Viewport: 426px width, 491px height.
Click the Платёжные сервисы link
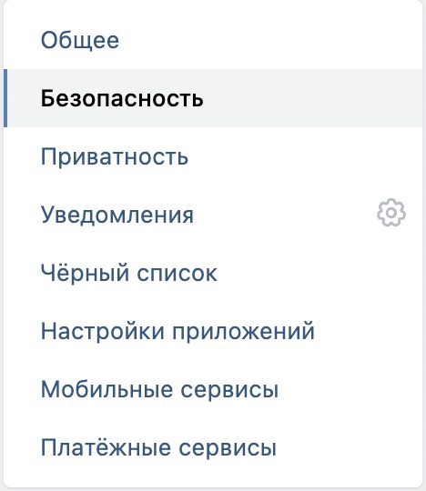pyautogui.click(x=158, y=446)
